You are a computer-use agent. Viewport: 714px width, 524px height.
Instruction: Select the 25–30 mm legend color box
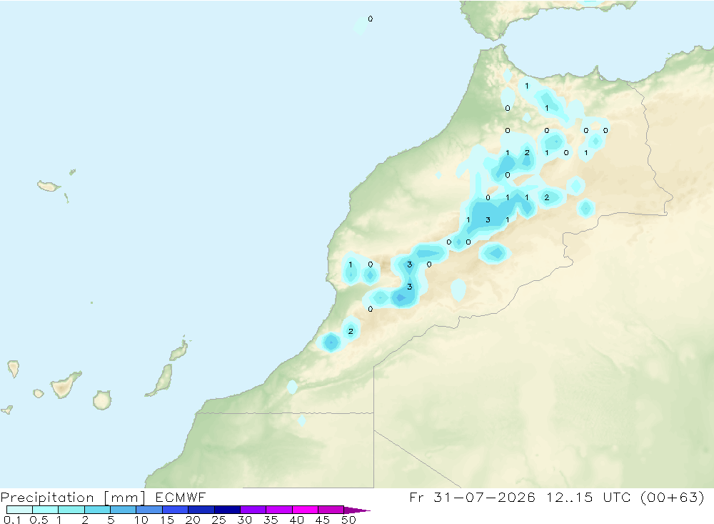pos(227,510)
